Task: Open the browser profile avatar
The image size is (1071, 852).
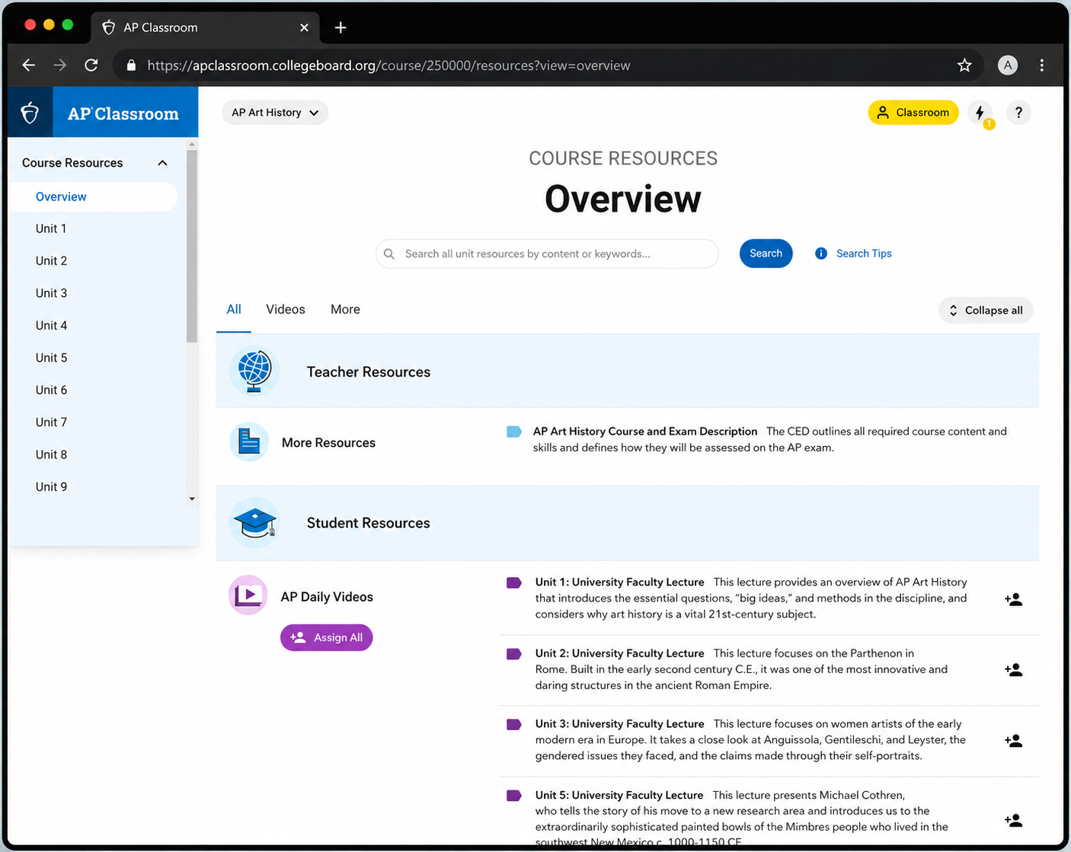Action: 1008,65
